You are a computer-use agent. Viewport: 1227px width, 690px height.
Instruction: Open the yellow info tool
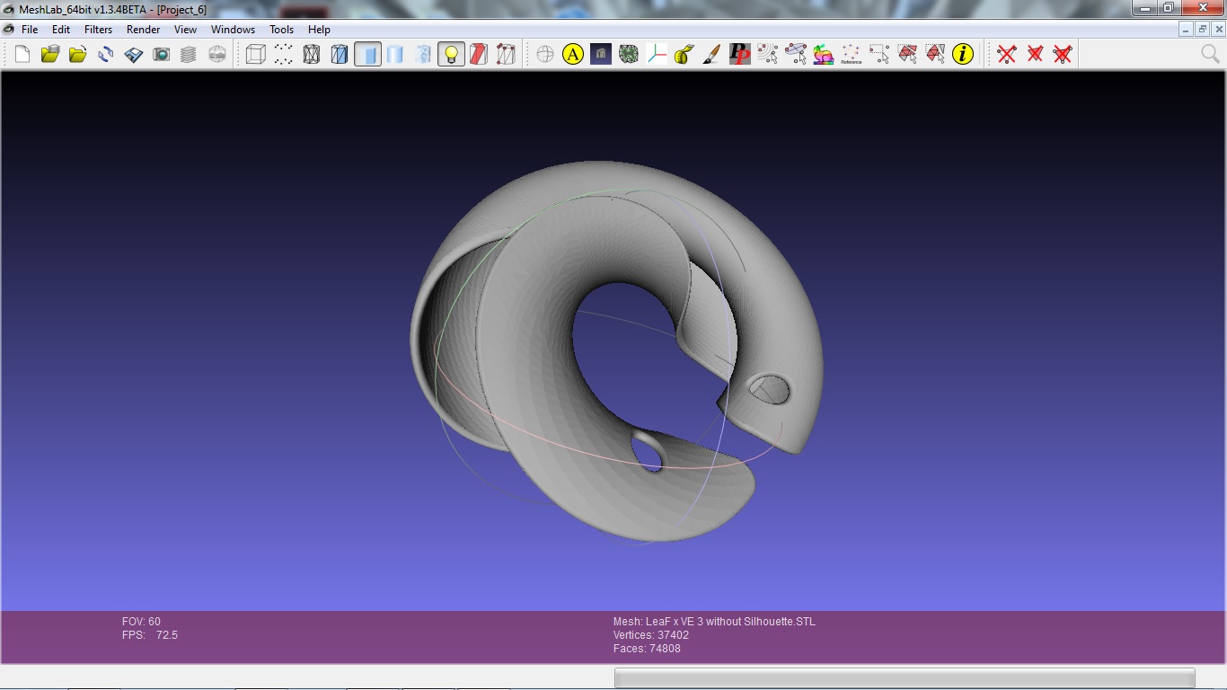pos(963,55)
